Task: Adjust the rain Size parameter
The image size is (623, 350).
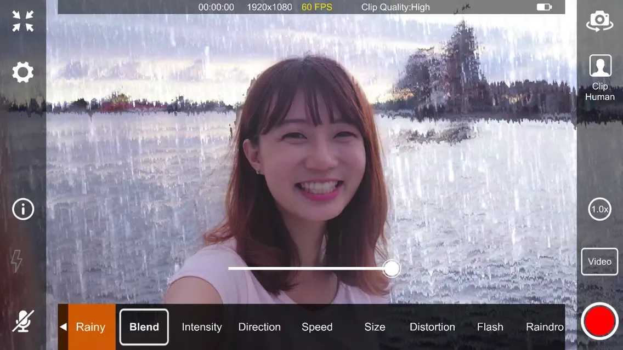Action: click(x=375, y=327)
